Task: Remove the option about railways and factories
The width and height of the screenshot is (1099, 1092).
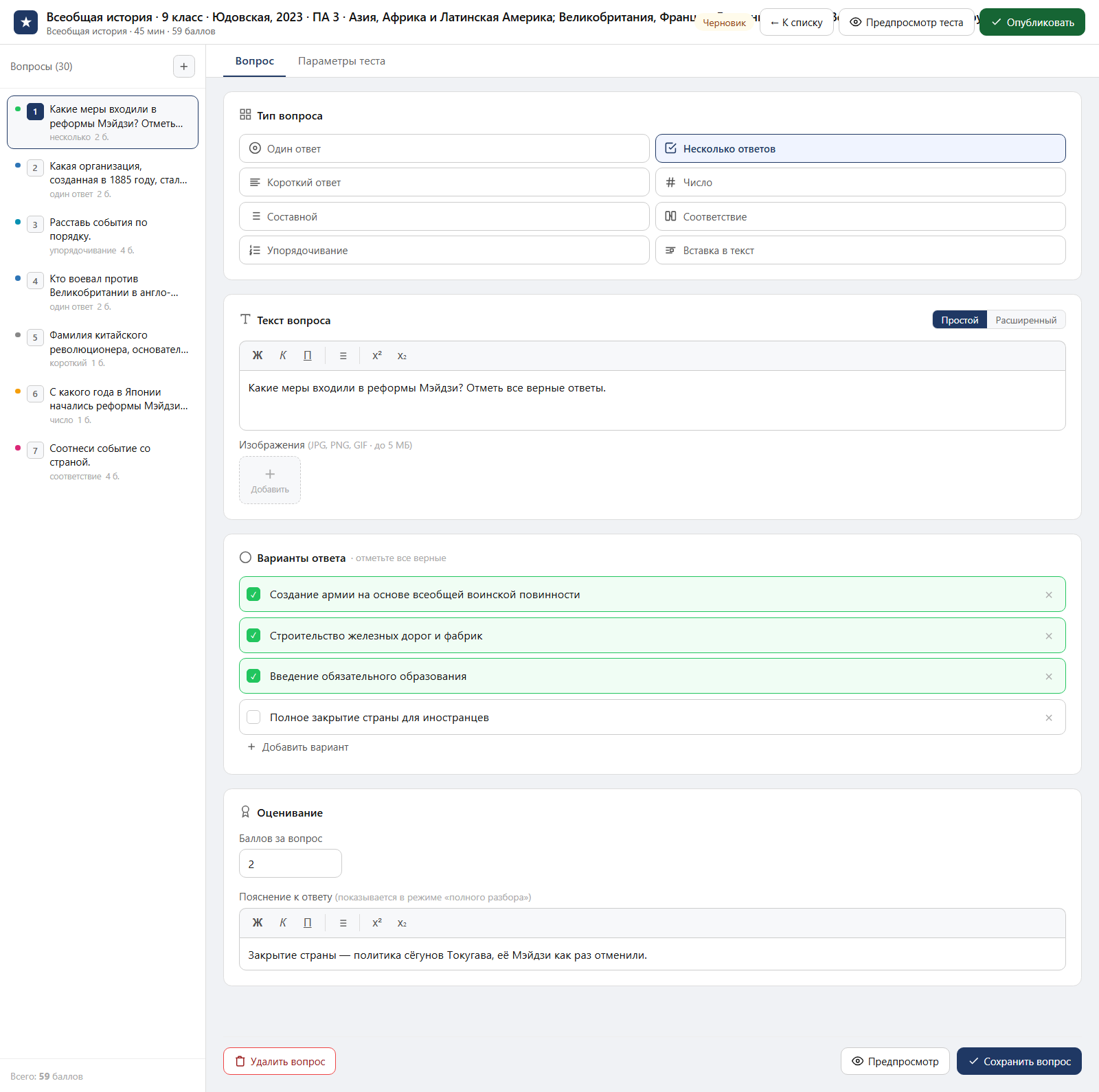Action: click(1049, 636)
